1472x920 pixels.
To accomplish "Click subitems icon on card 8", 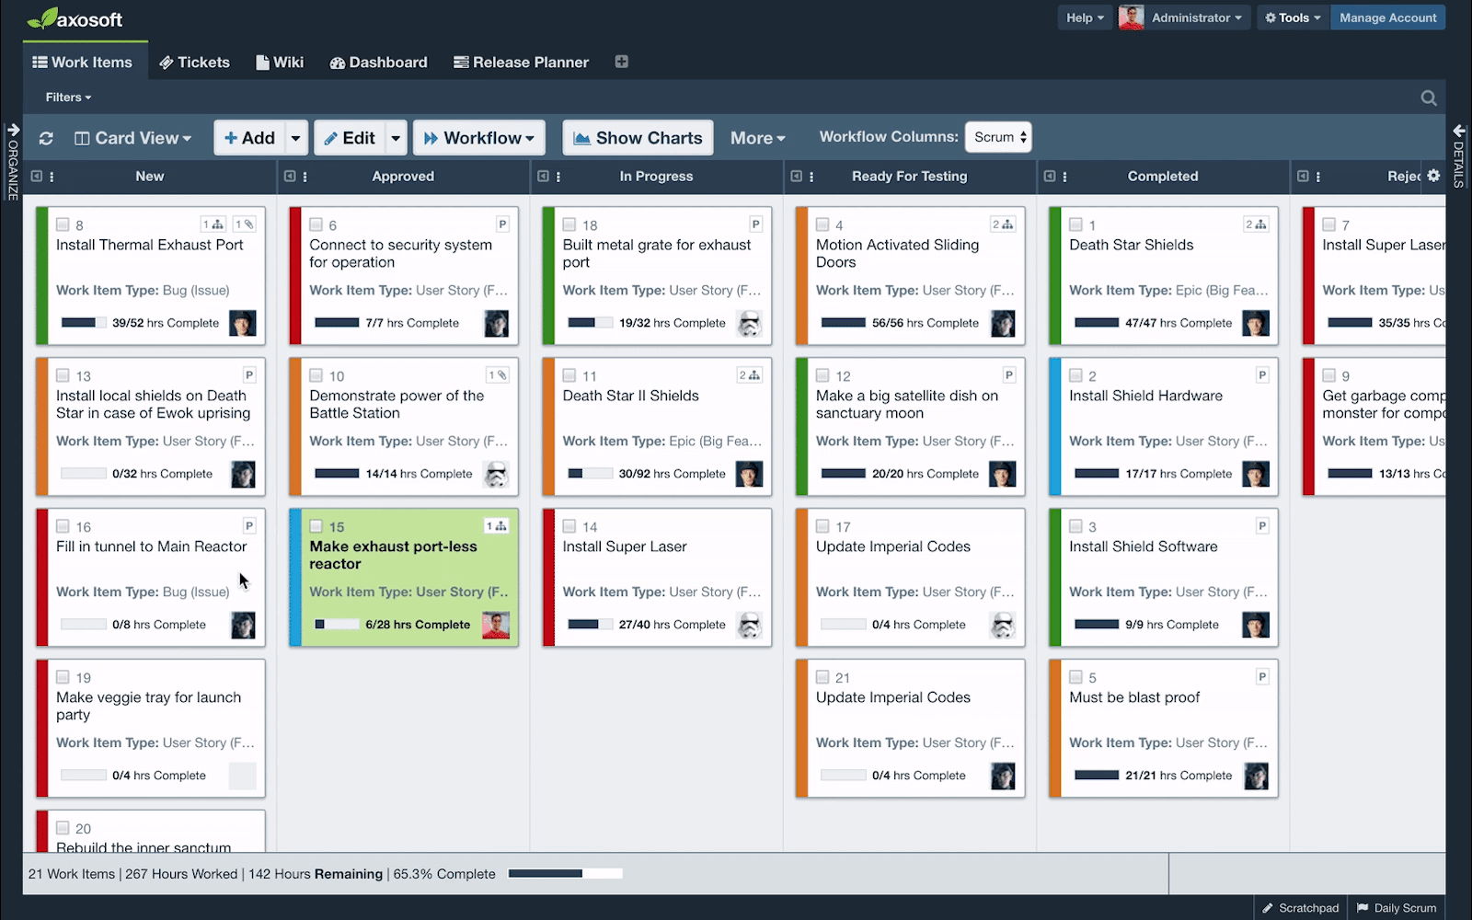I will pos(213,224).
